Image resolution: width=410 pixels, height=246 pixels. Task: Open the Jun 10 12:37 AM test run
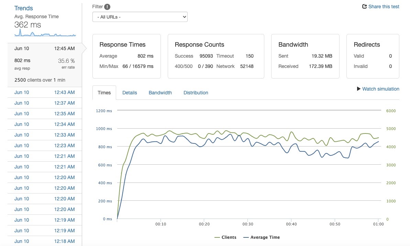[45, 103]
